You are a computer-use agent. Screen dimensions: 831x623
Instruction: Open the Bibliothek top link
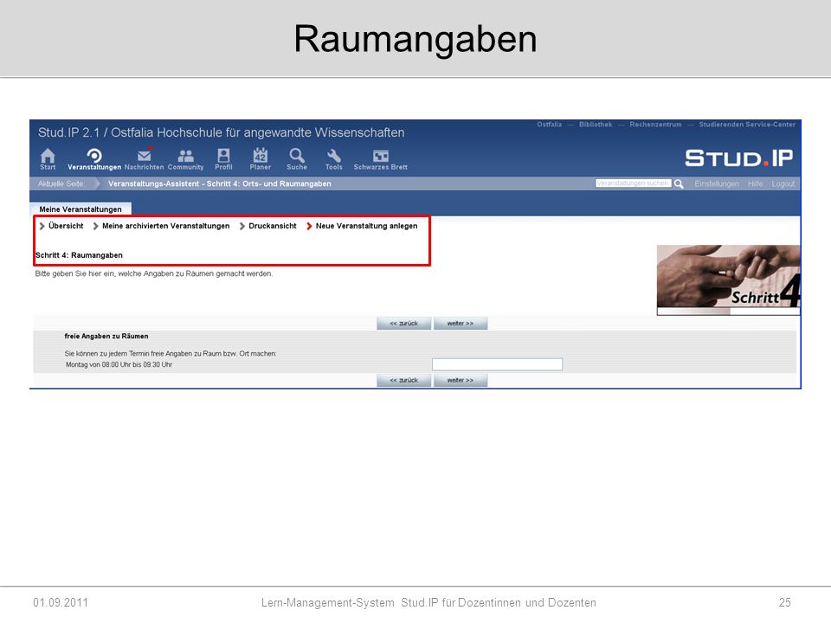pos(596,125)
